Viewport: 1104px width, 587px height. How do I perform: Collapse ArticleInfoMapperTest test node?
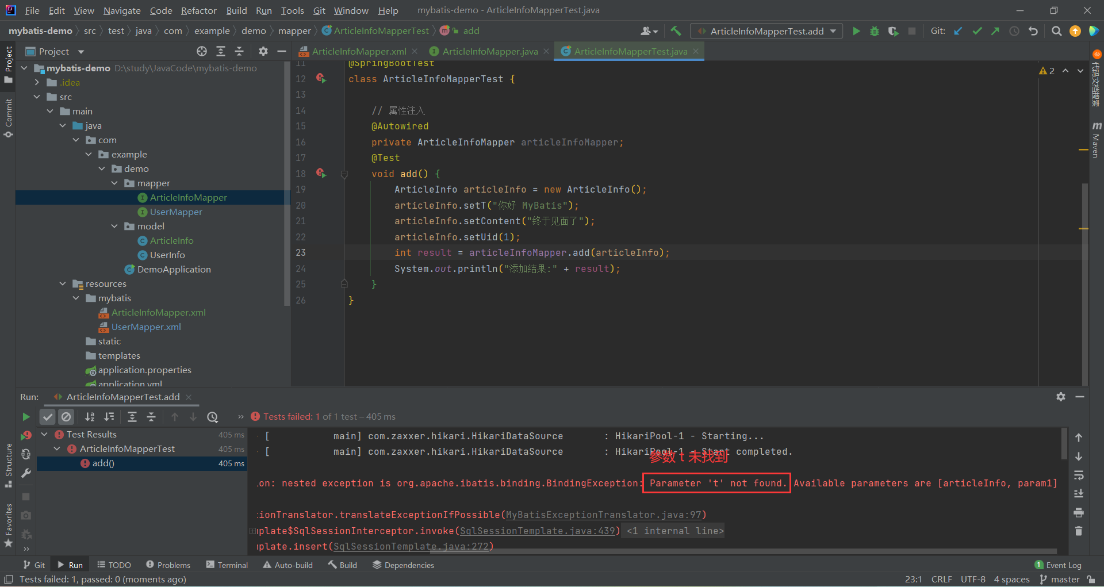pyautogui.click(x=57, y=448)
